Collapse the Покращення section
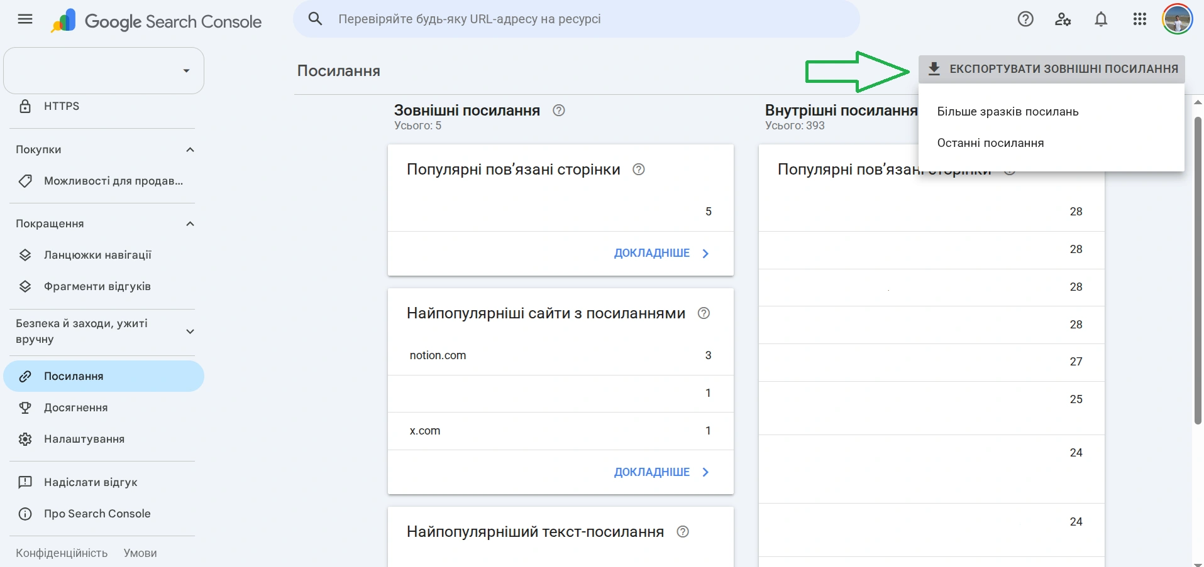 tap(190, 224)
